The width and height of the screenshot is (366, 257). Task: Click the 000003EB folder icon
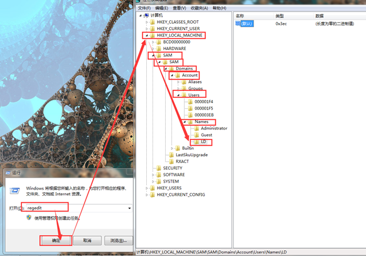click(x=190, y=115)
